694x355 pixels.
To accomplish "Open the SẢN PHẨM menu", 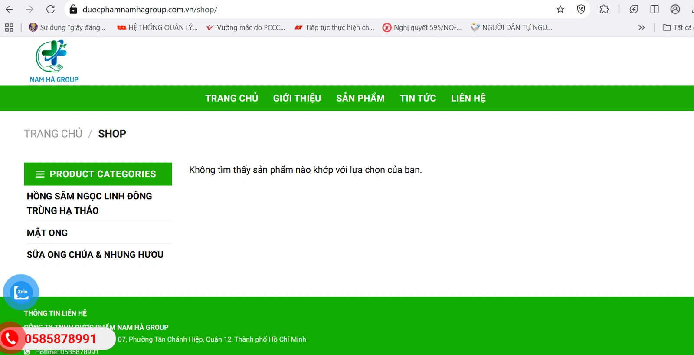I will [x=360, y=98].
